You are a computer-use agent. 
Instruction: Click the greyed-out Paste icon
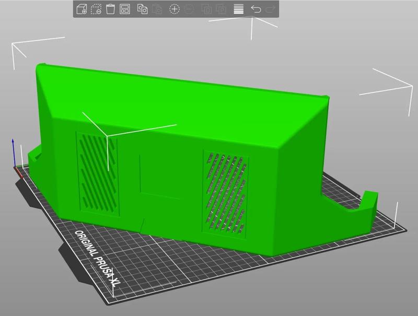157,9
